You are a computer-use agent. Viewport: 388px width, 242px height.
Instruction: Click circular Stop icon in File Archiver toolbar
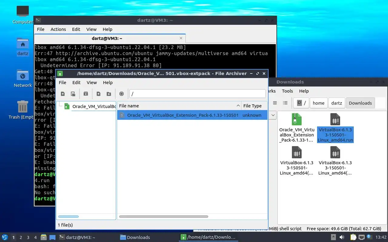(122, 94)
